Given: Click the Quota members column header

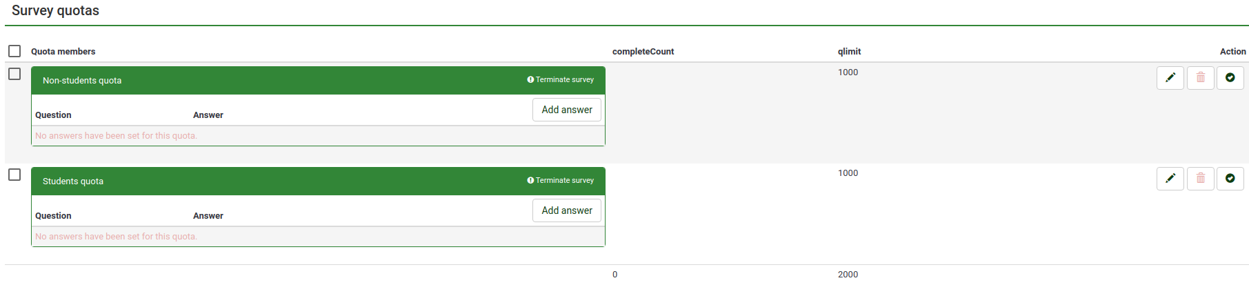Looking at the screenshot, I should (63, 52).
